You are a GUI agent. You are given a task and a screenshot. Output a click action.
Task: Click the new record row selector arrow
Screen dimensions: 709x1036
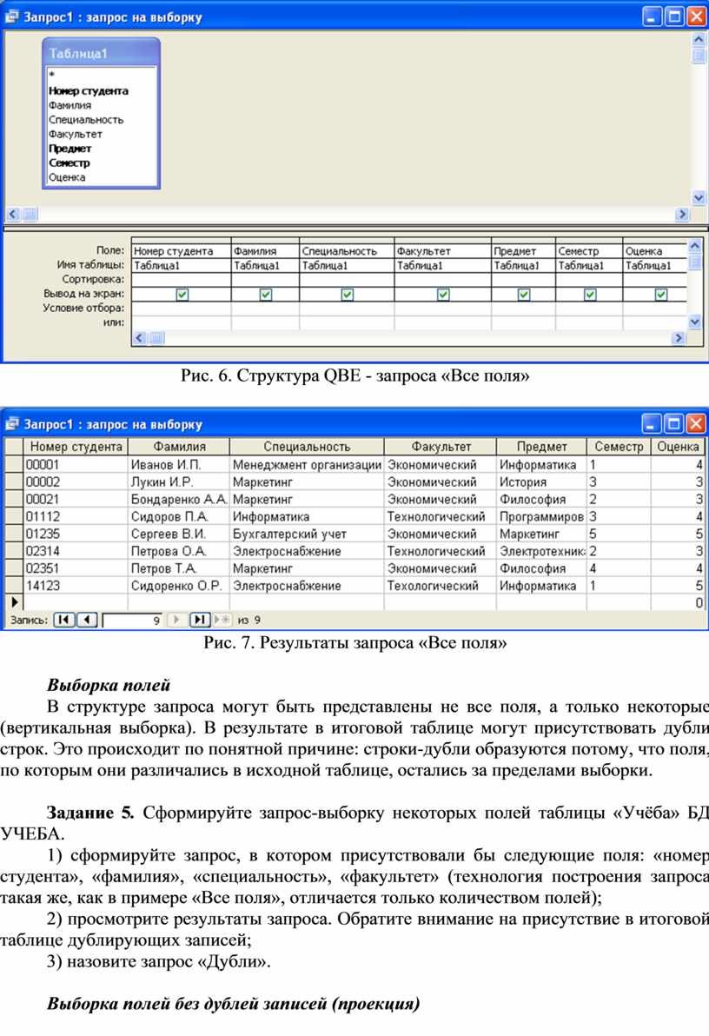[x=14, y=602]
